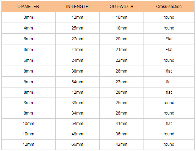Screen dimensions: 196x151
Task: Click the 20mm out-width cell
Action: pos(122,39)
